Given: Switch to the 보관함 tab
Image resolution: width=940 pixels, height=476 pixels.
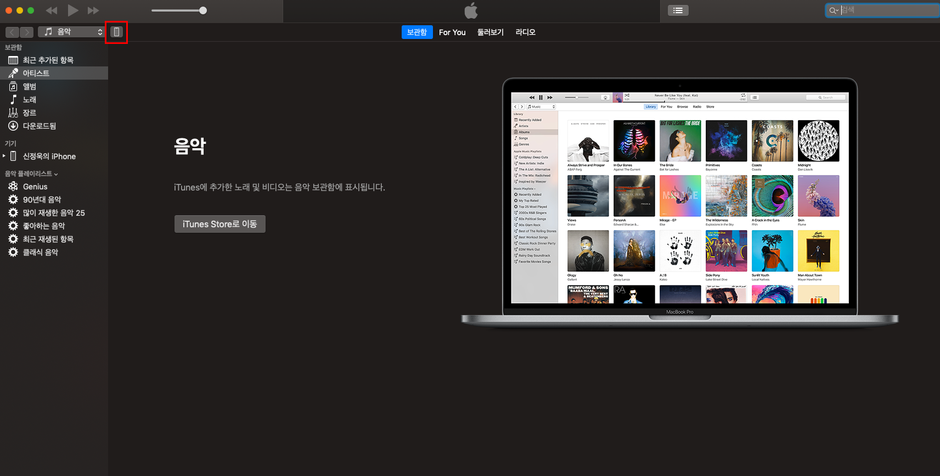Looking at the screenshot, I should 417,32.
